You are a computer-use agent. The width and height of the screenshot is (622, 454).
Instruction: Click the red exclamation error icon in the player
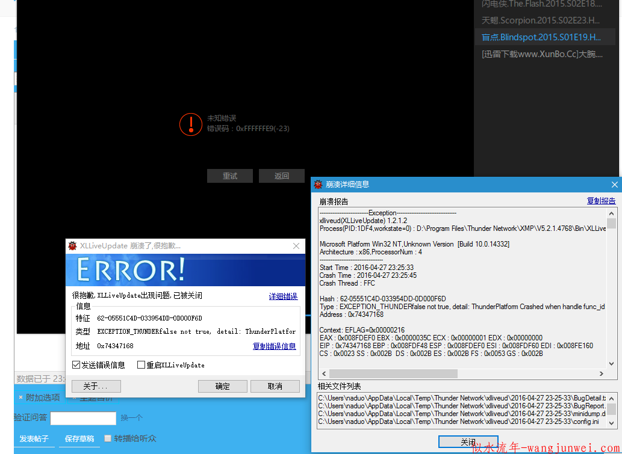pos(191,124)
